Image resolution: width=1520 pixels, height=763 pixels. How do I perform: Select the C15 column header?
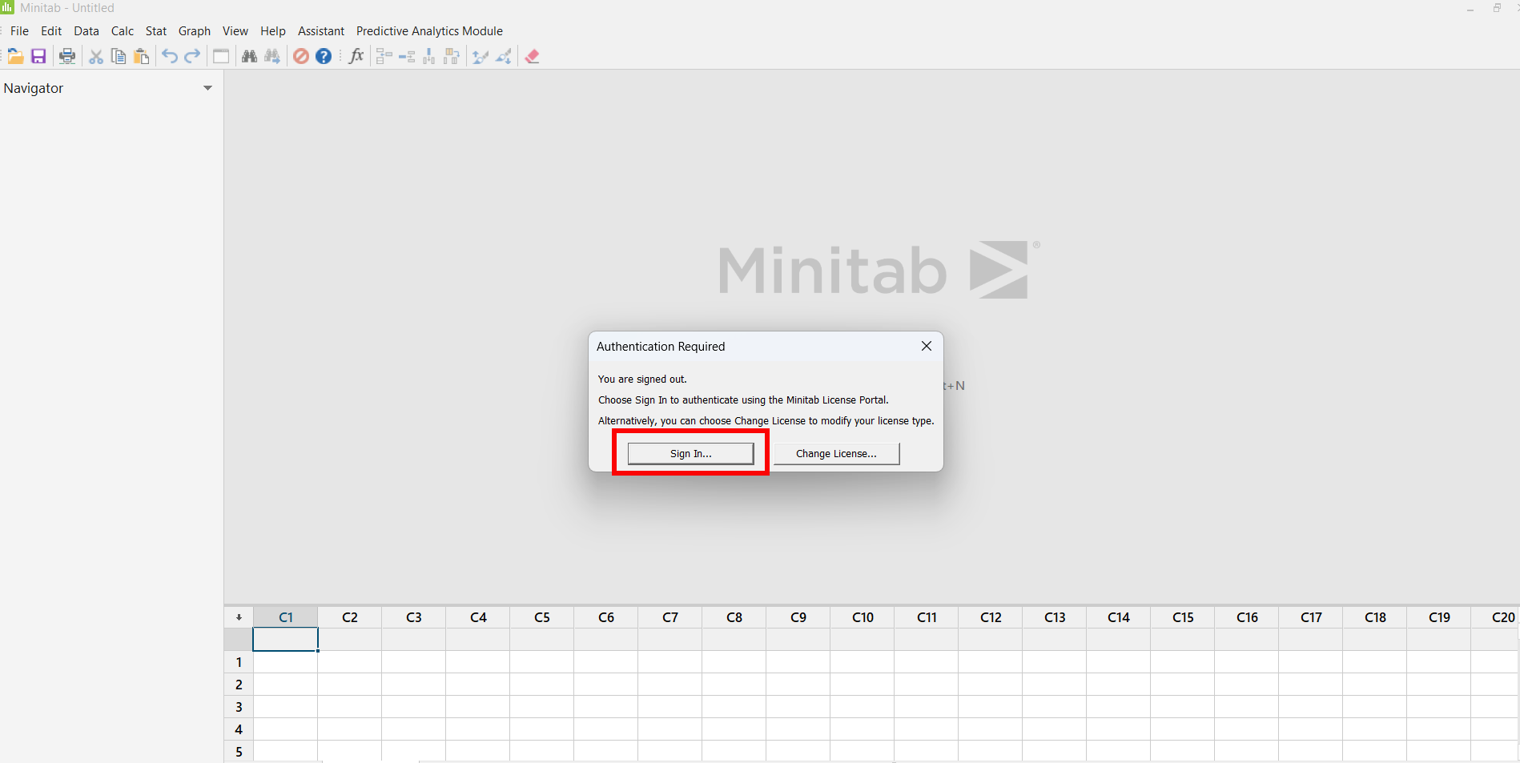coord(1183,617)
